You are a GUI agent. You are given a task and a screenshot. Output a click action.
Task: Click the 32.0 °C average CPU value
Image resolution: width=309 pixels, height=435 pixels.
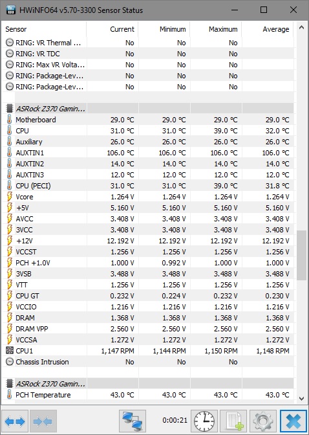tap(277, 131)
